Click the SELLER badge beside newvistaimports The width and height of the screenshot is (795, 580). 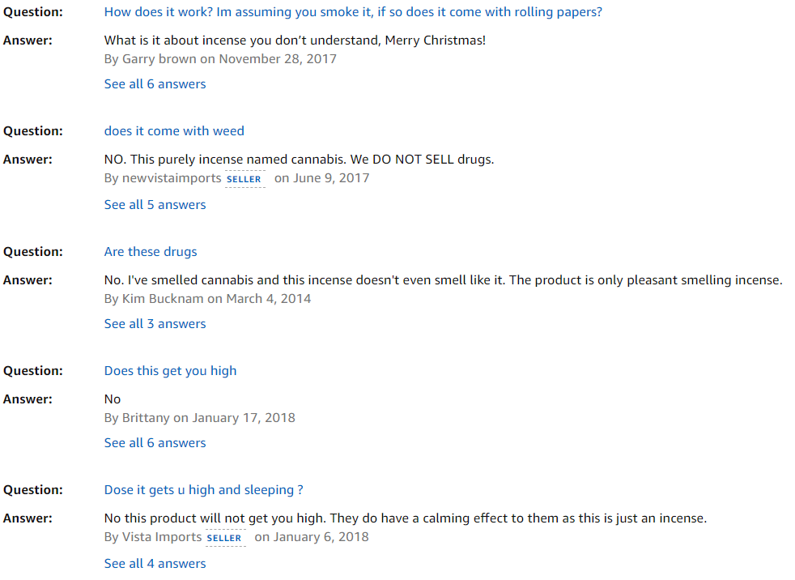244,179
